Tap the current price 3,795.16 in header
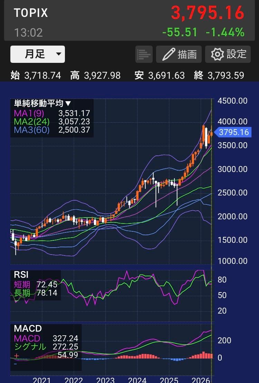The height and width of the screenshot is (383, 259). (x=208, y=13)
